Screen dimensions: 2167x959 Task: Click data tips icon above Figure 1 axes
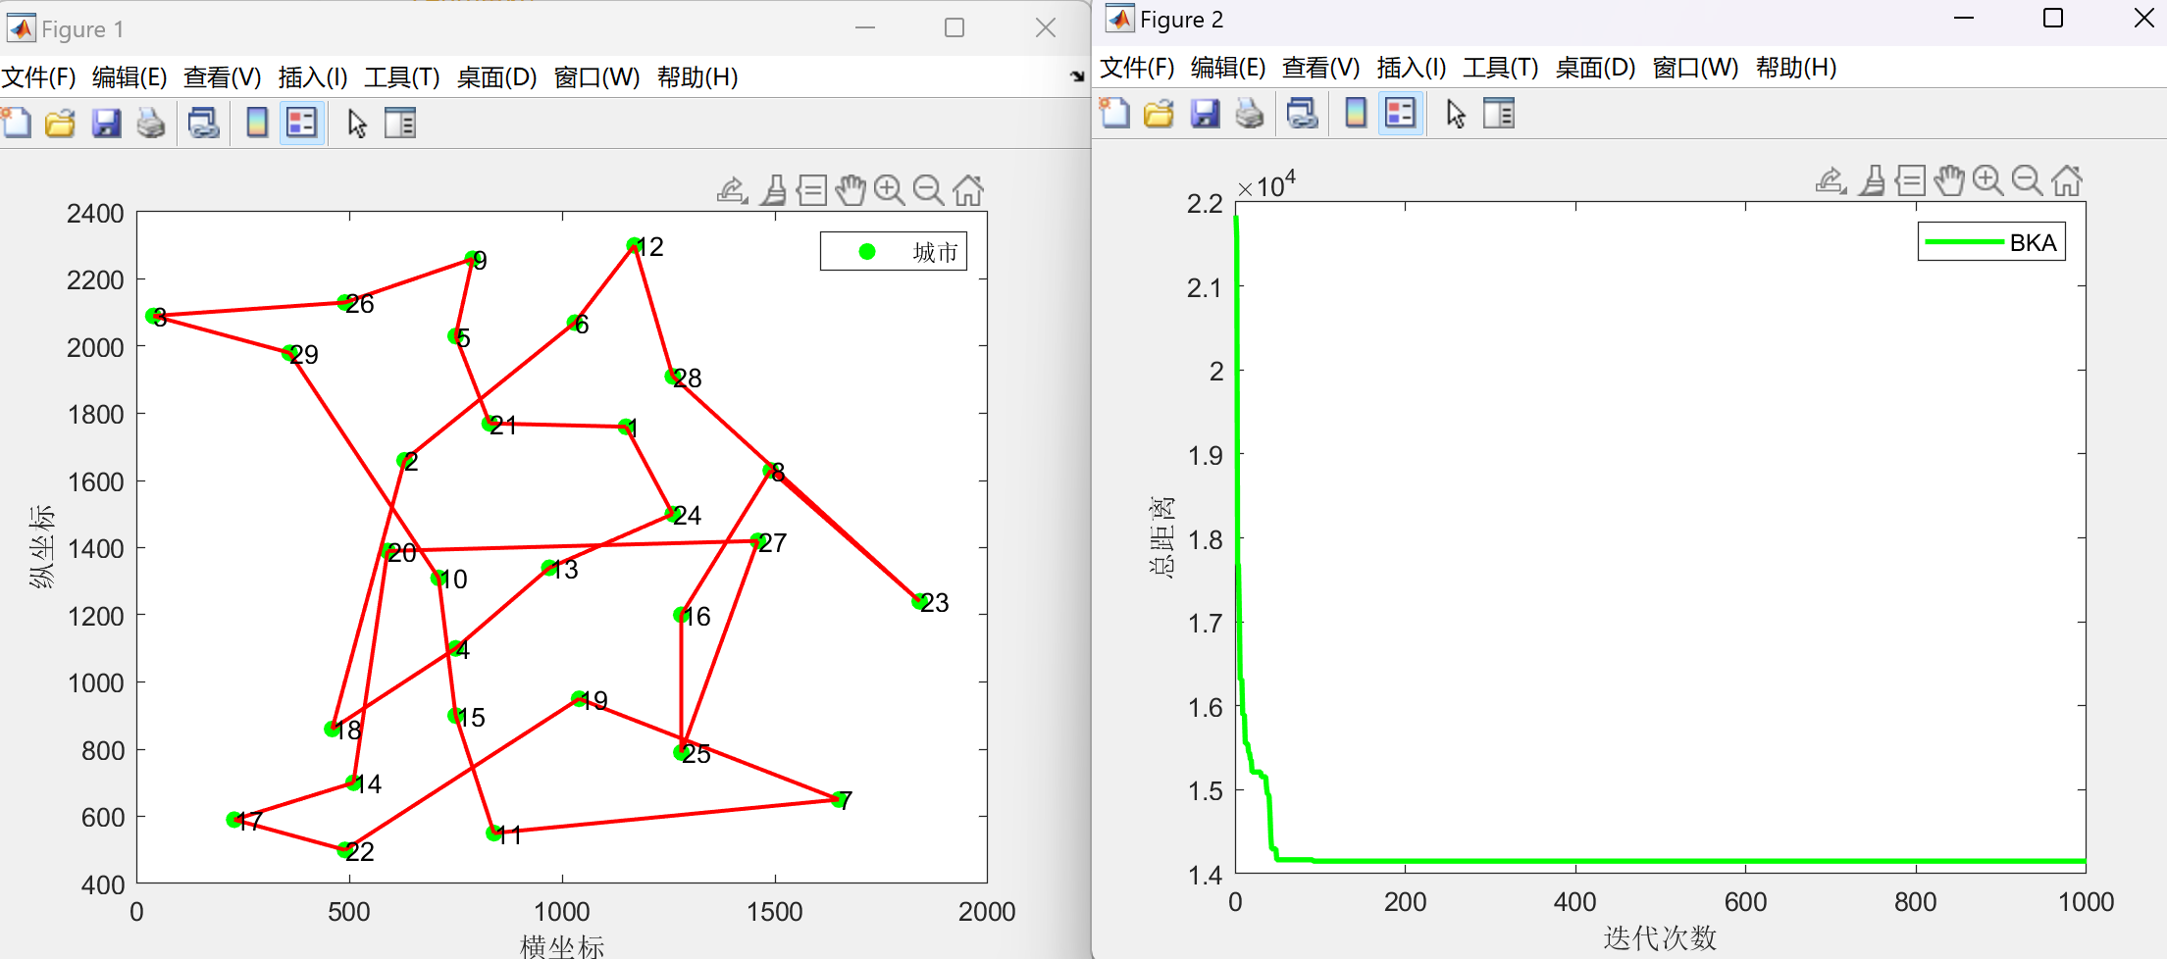pos(811,190)
